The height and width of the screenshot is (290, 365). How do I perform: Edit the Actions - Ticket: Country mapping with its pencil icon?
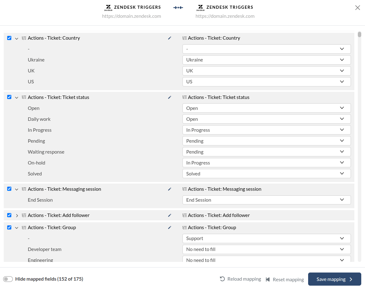point(169,38)
